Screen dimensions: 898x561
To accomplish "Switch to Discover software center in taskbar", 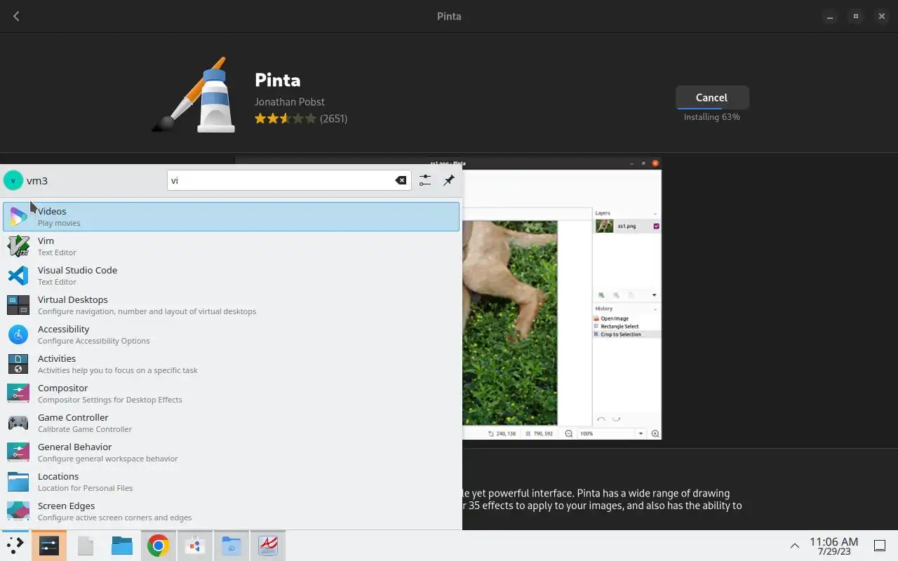I will (x=195, y=546).
